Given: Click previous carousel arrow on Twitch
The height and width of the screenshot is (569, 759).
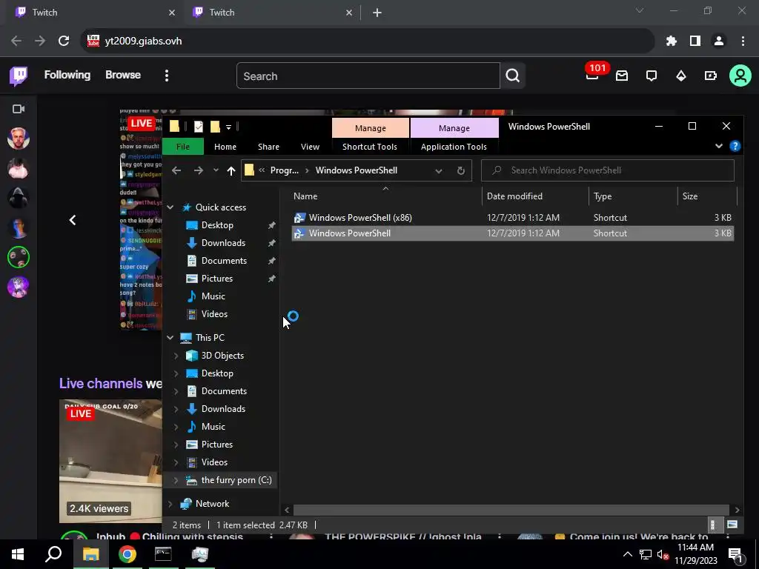Looking at the screenshot, I should point(73,220).
